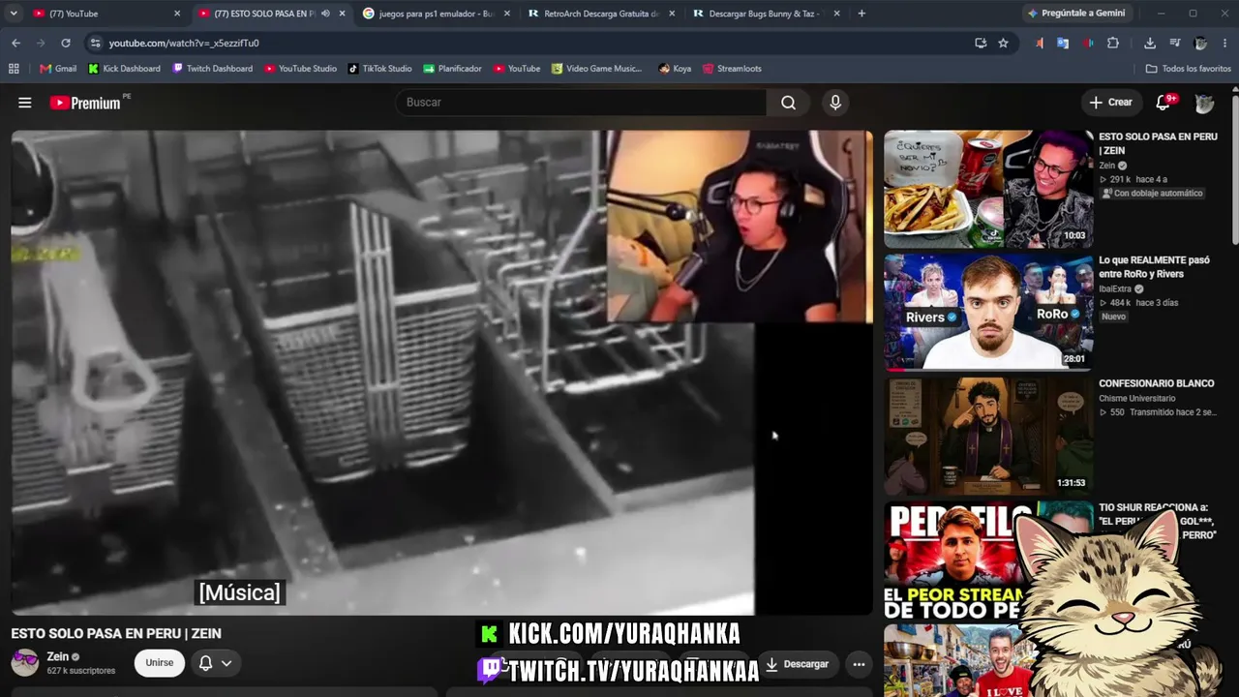Bookmark this page with the star
Viewport: 1239px width, 697px height.
[1004, 43]
